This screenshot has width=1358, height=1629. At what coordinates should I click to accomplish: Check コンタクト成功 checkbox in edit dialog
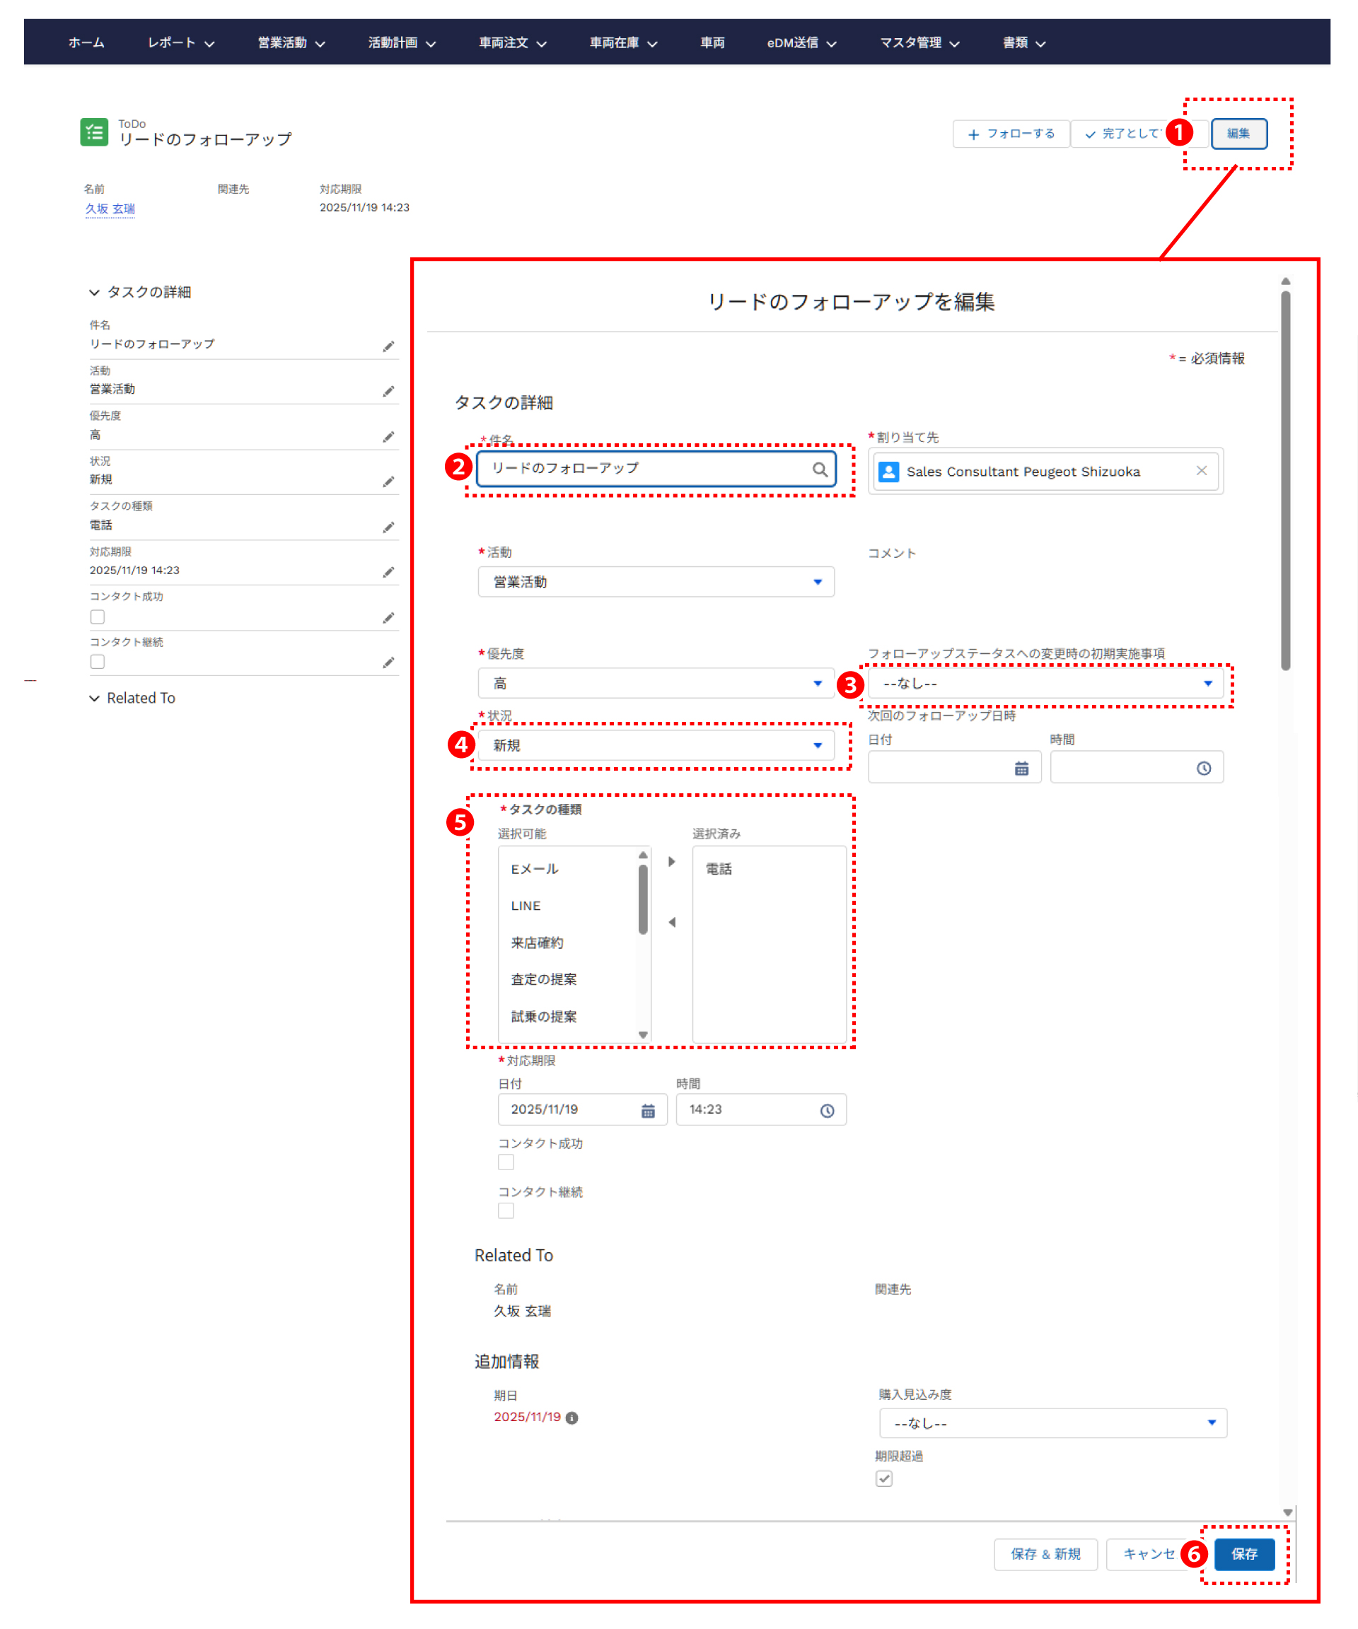(x=506, y=1163)
